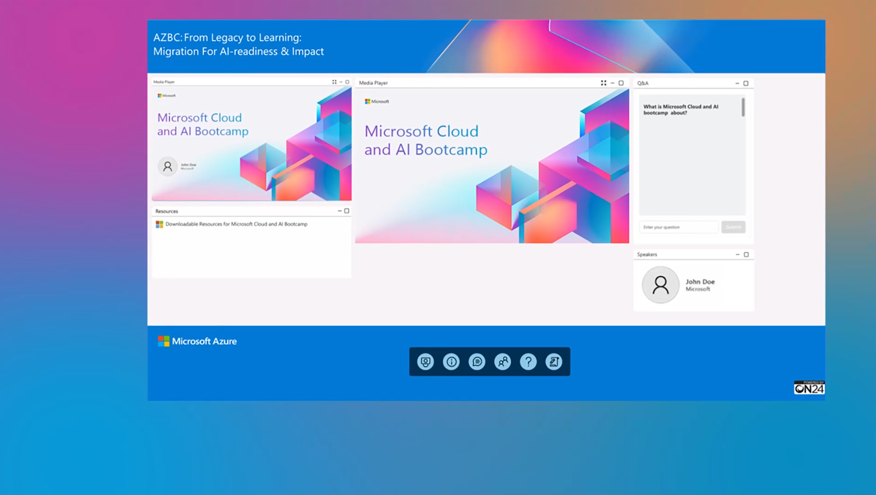
Task: Collapse the Speakers panel
Action: pos(738,254)
